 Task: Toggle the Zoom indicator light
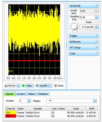(55, 86)
